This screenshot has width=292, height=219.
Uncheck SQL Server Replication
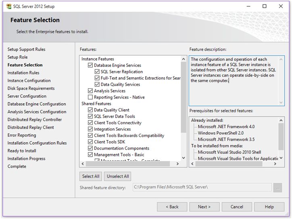[x=97, y=72]
